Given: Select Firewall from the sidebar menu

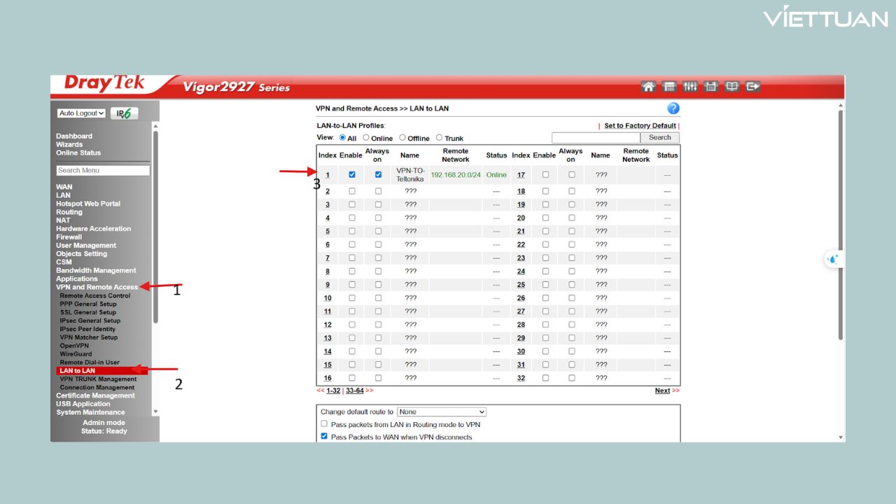Looking at the screenshot, I should click(x=69, y=237).
